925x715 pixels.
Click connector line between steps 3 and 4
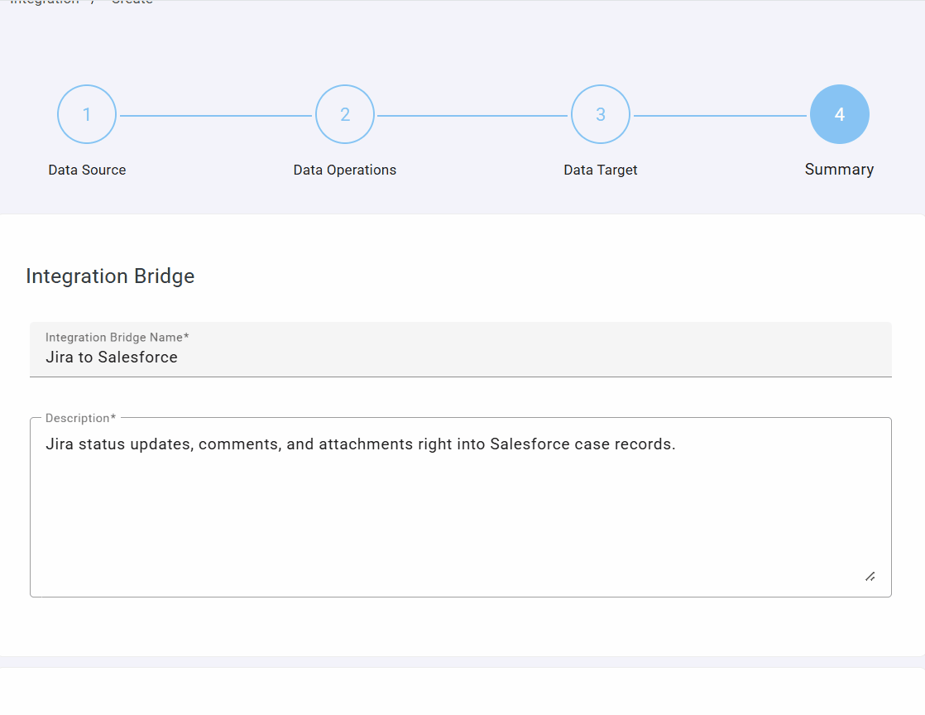(x=720, y=116)
